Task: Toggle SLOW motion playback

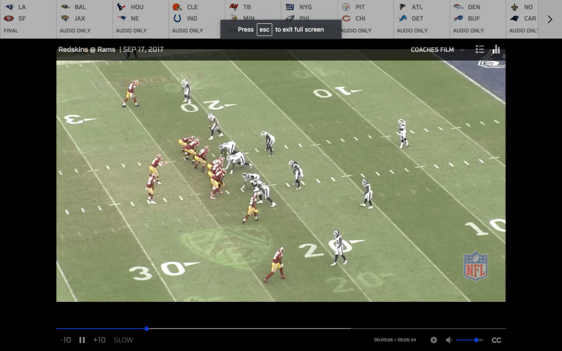Action: [x=123, y=340]
